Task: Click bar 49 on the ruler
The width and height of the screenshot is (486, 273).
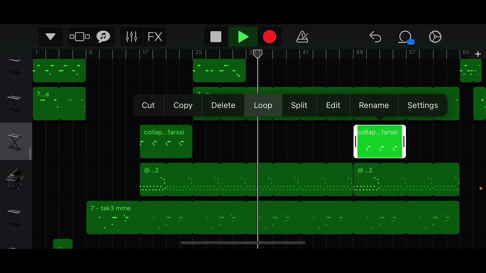Action: click(359, 52)
